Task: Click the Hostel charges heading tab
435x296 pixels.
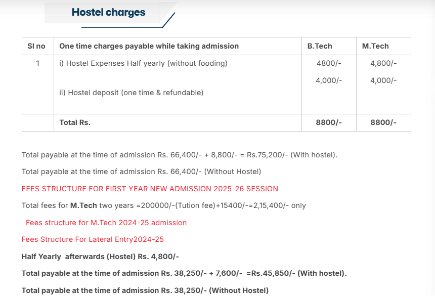Action: 108,13
